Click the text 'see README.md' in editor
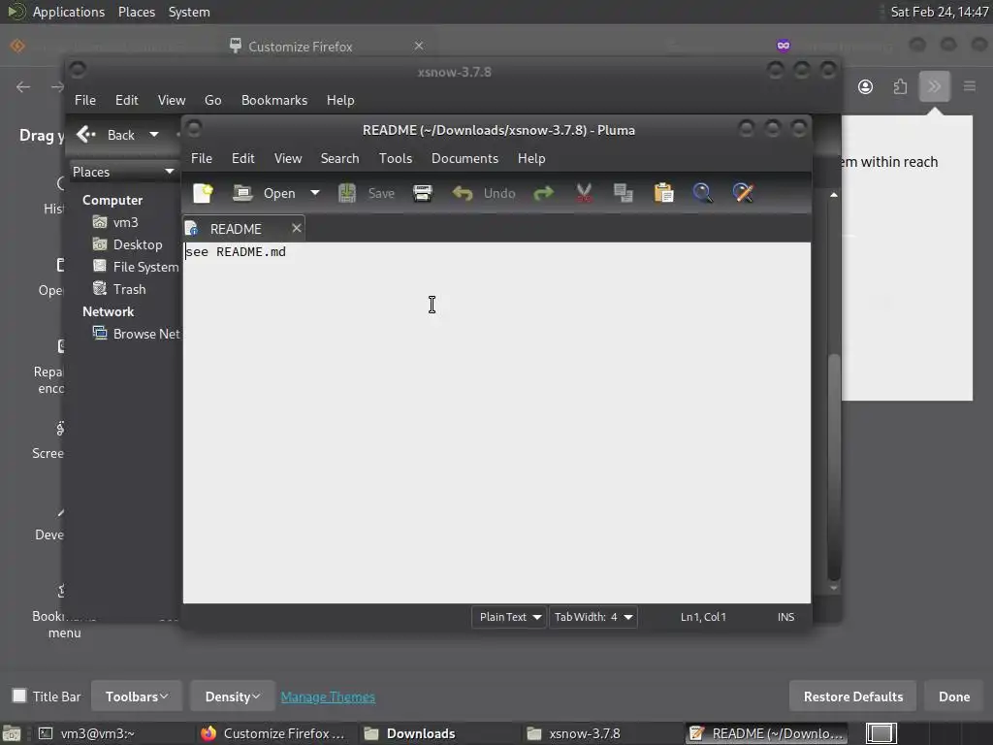Screen dimensions: 993x745 coord(236,252)
